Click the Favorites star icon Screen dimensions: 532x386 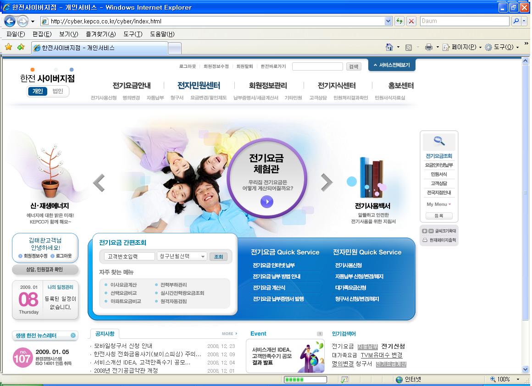(8, 47)
